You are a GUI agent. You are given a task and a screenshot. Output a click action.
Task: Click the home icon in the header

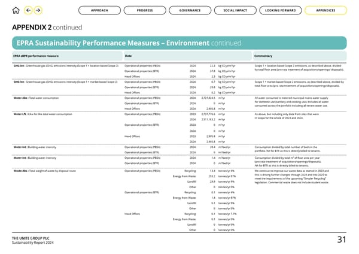pos(15,10)
